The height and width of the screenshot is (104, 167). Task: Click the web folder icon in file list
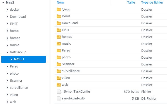coord(59,85)
